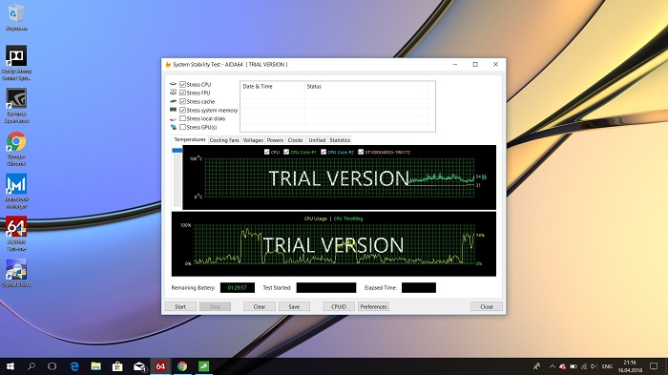The height and width of the screenshot is (375, 668).
Task: Open CPUID panel button
Action: click(x=339, y=306)
